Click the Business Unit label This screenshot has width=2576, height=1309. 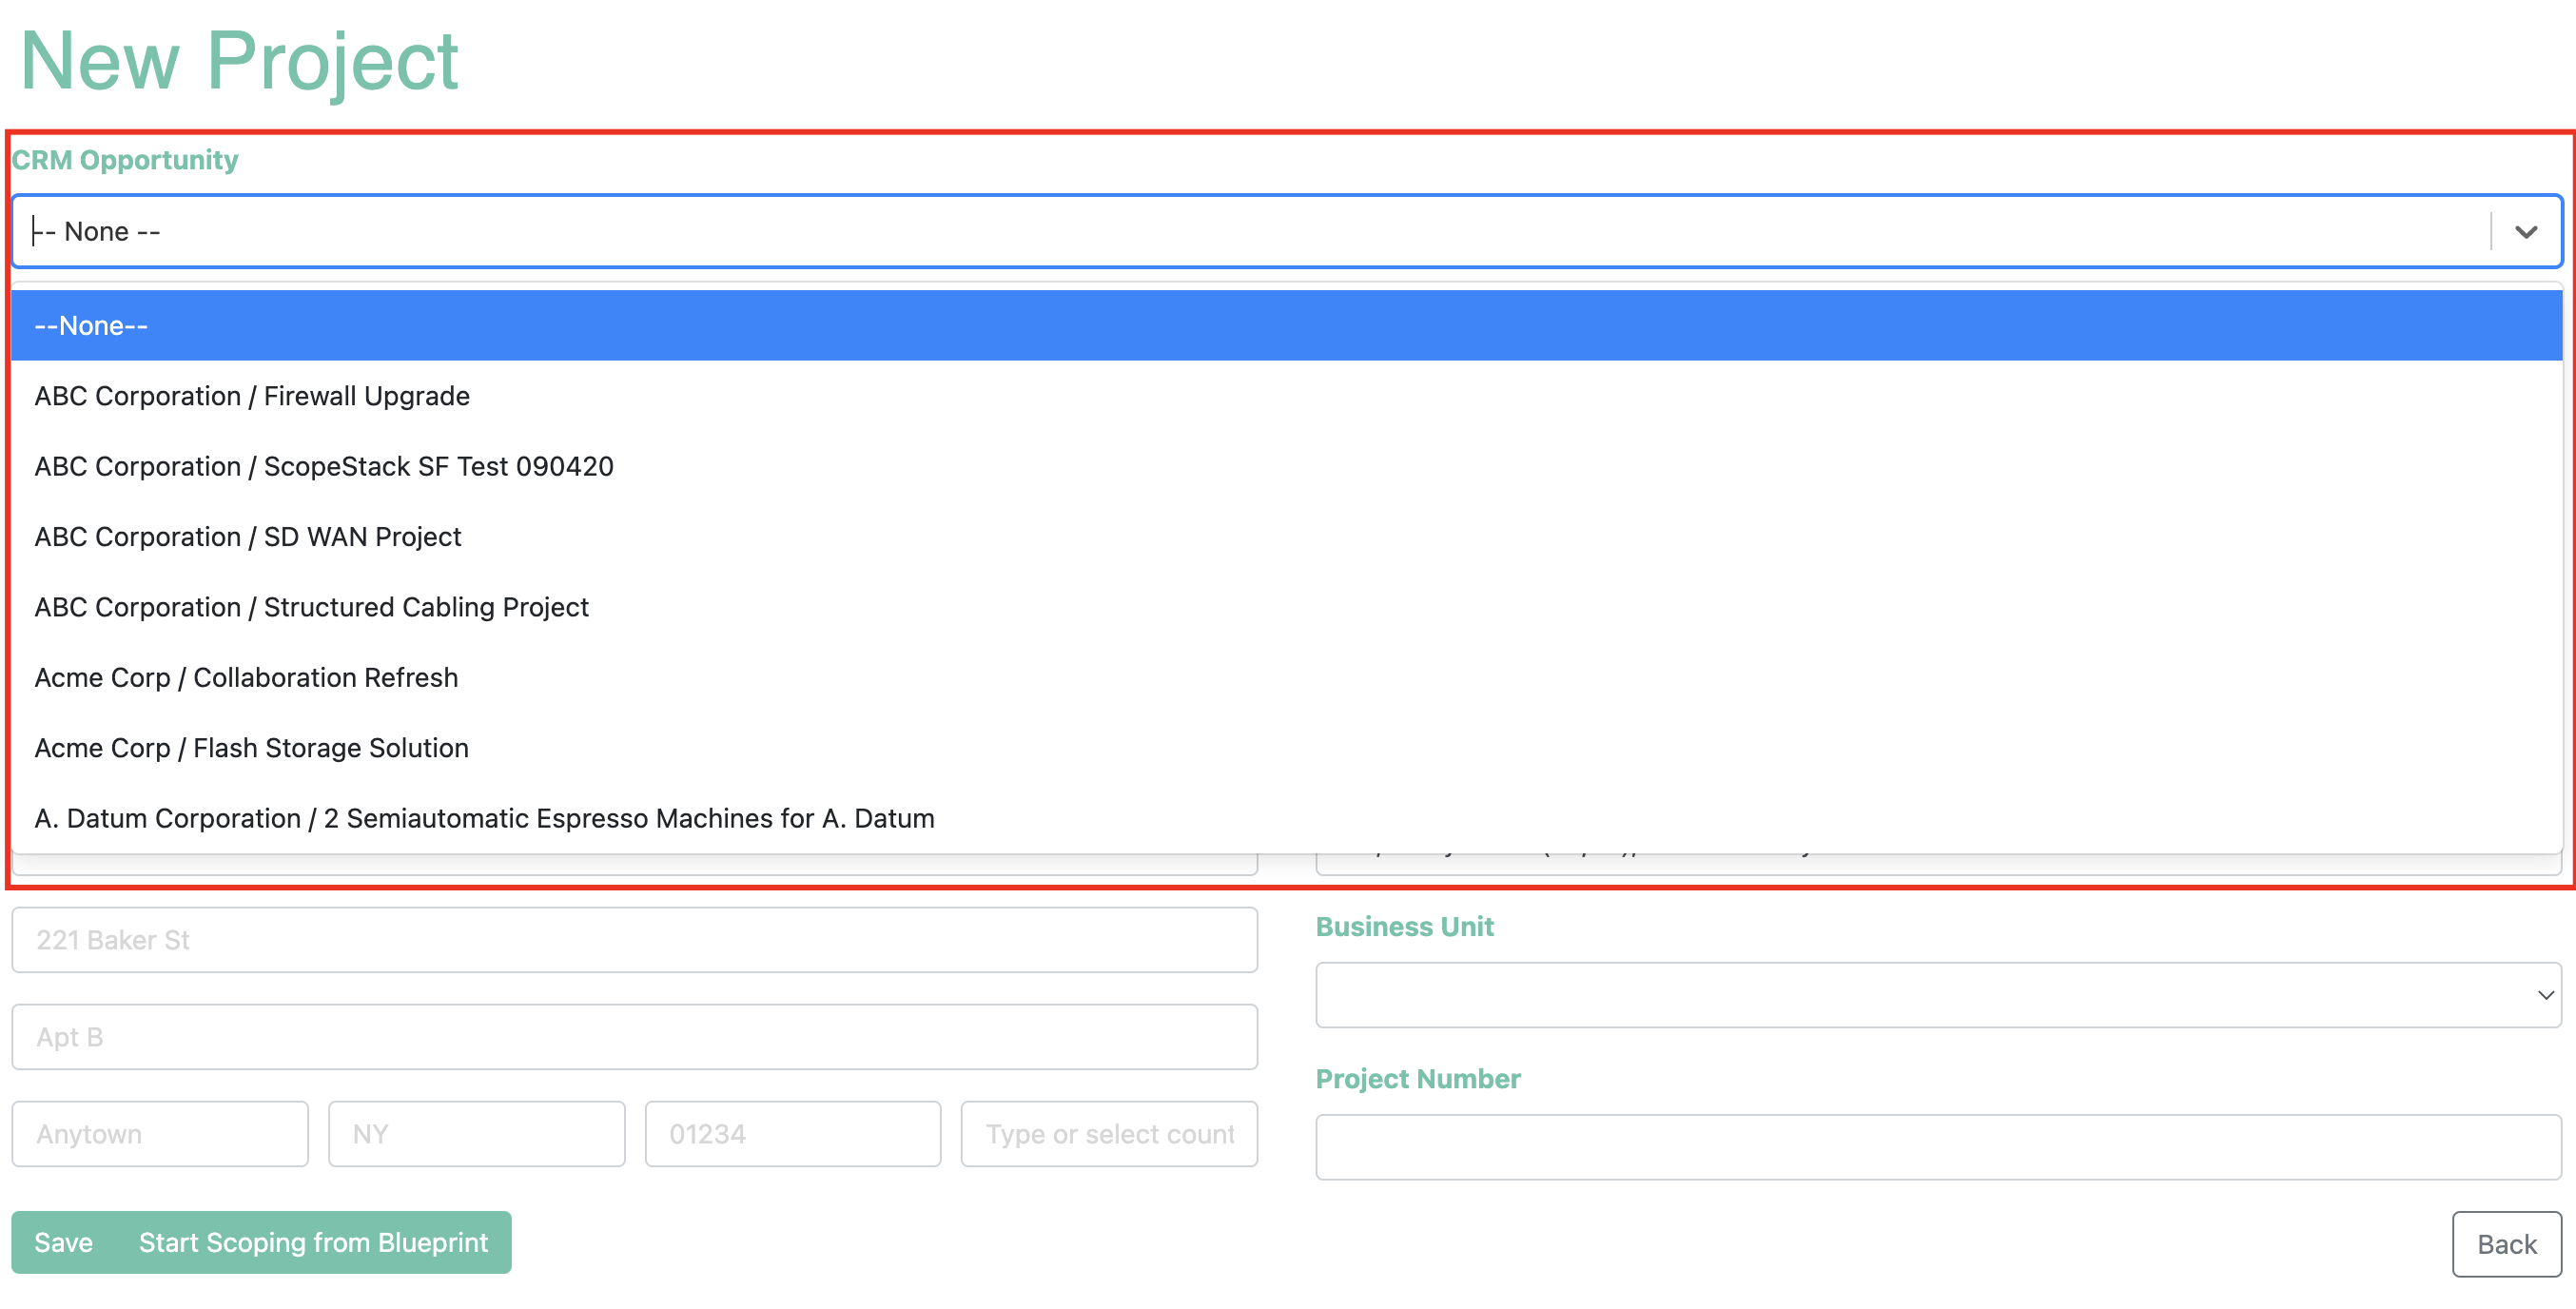click(1404, 927)
